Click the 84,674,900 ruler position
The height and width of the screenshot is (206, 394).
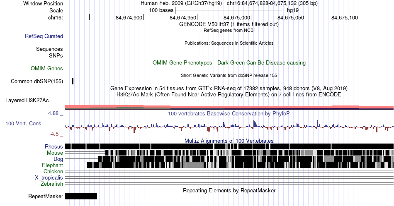129,17
